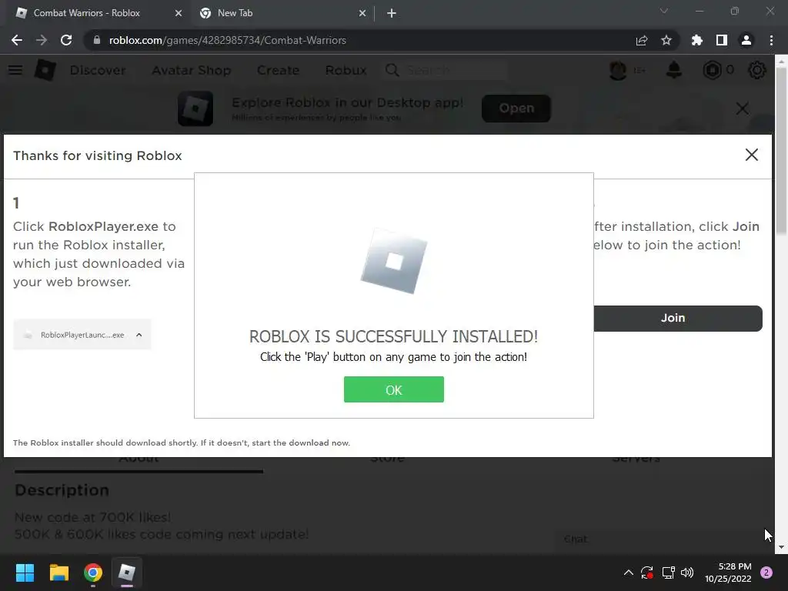Click the Robux balance icon
The image size is (788, 591).
coord(712,70)
